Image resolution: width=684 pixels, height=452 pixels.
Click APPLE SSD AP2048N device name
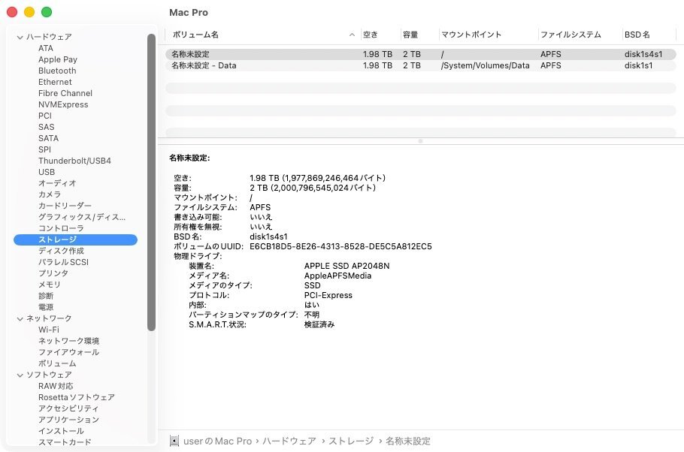(347, 267)
